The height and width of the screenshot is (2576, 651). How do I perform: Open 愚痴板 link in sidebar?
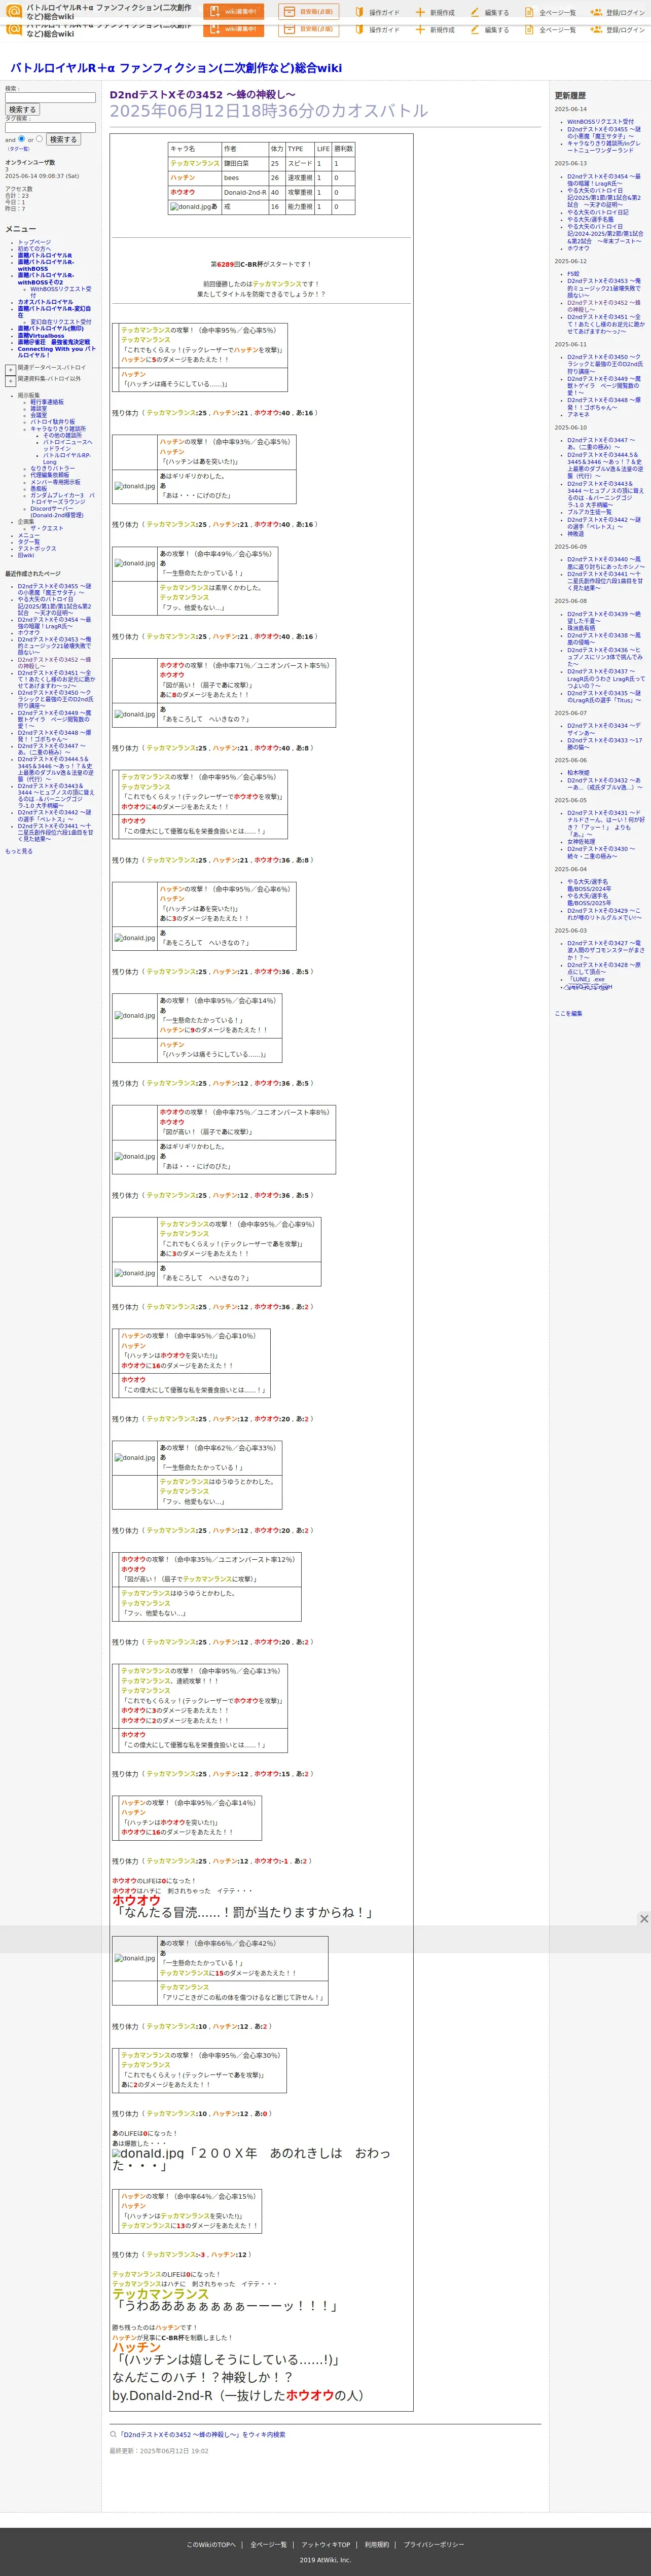pos(38,489)
